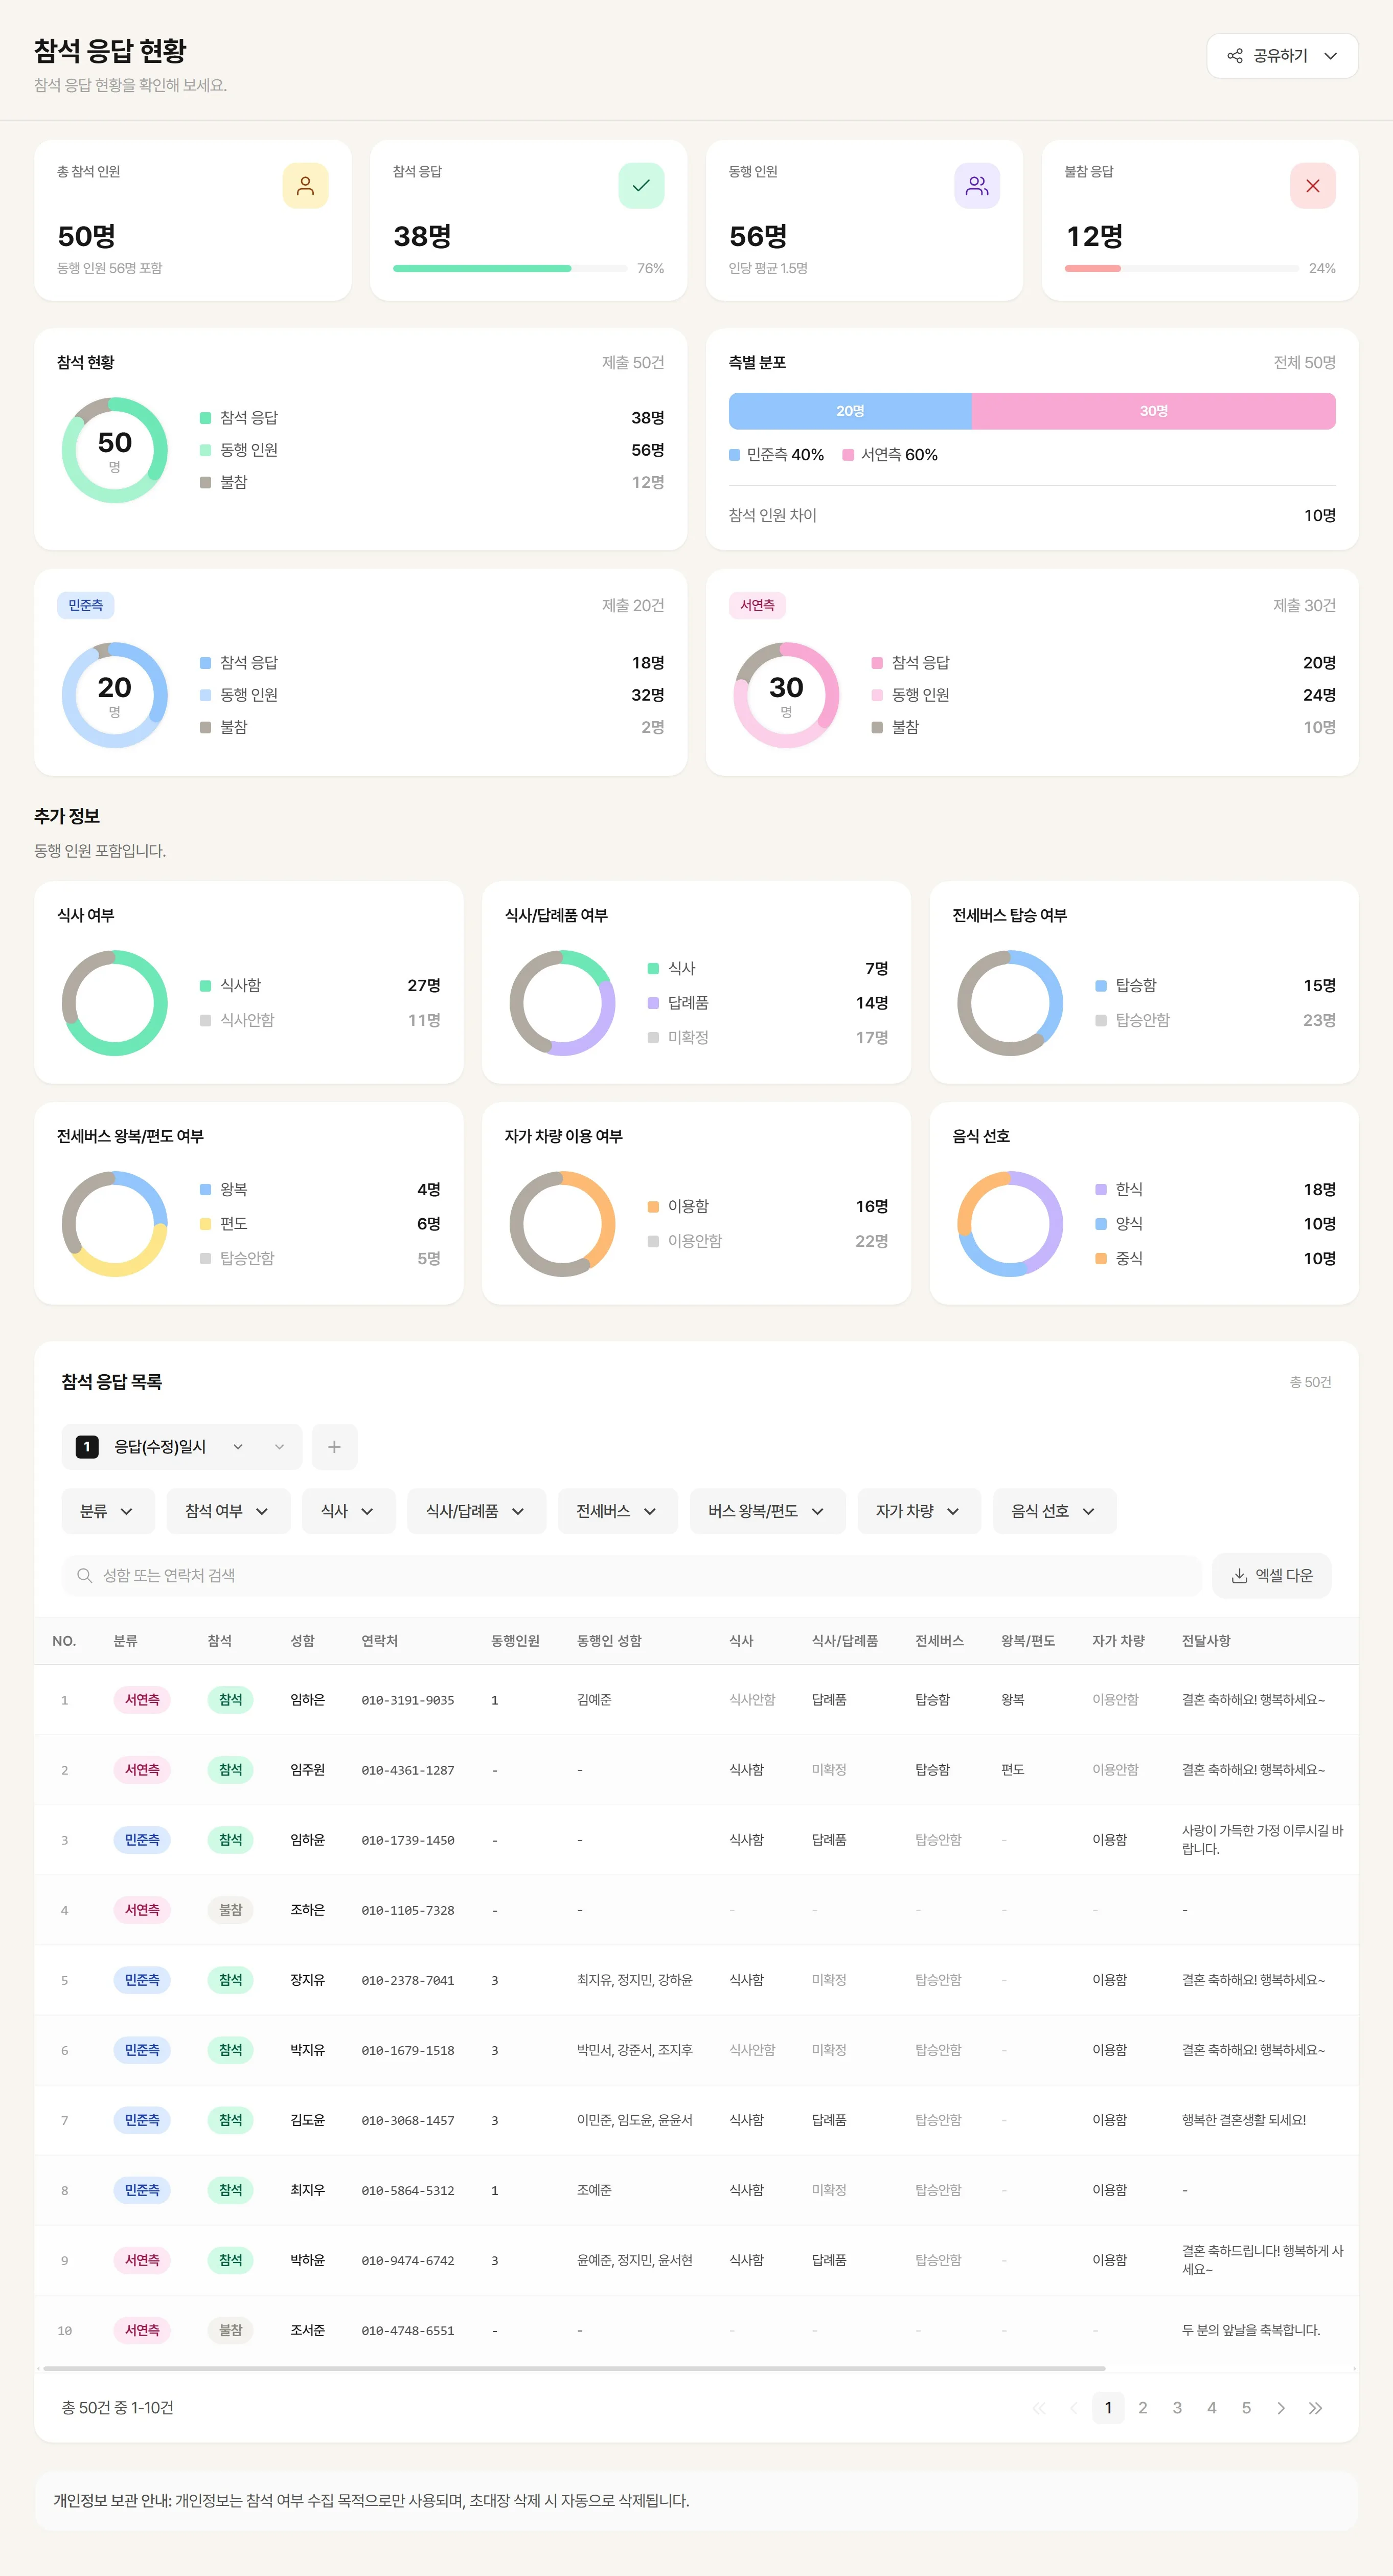Click the 불참 응답 24% progress bar
Screen dimensions: 1393x2576
coord(1181,268)
